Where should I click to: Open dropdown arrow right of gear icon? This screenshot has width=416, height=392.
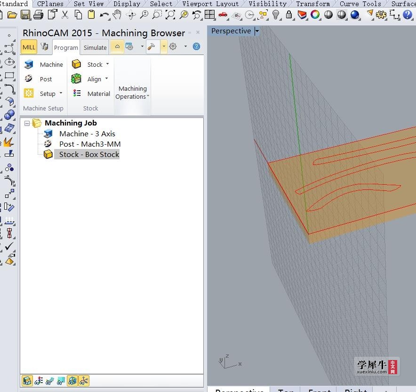185,47
